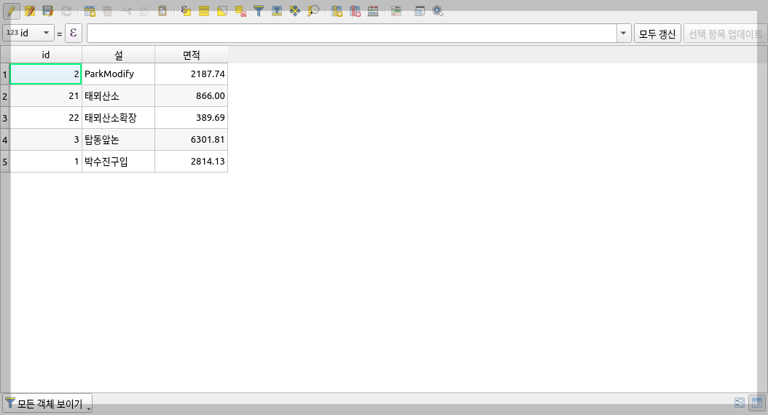Expand the expression history dropdown arrow
This screenshot has width=768, height=415.
click(624, 33)
